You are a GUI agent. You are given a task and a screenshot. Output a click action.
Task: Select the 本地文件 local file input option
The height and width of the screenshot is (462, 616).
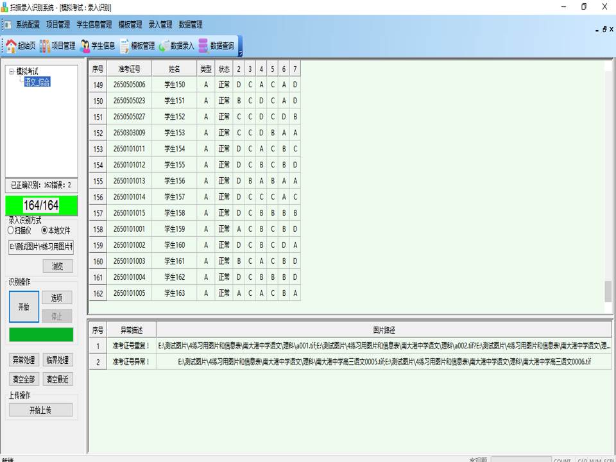click(45, 228)
